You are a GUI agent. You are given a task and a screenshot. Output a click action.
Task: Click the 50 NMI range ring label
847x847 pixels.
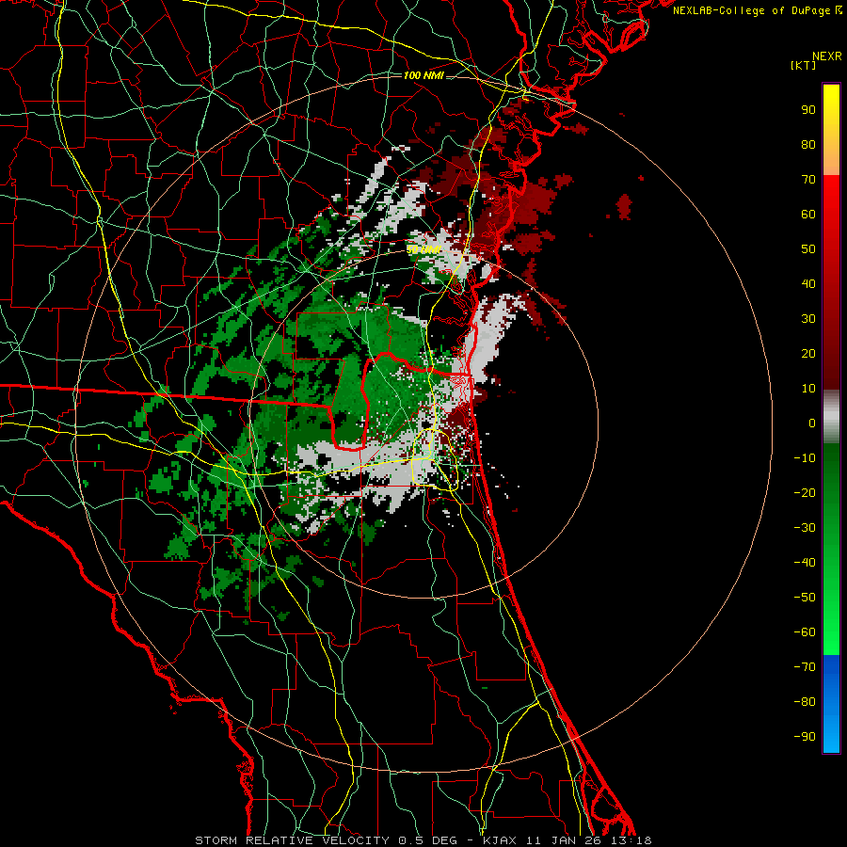[x=424, y=249]
